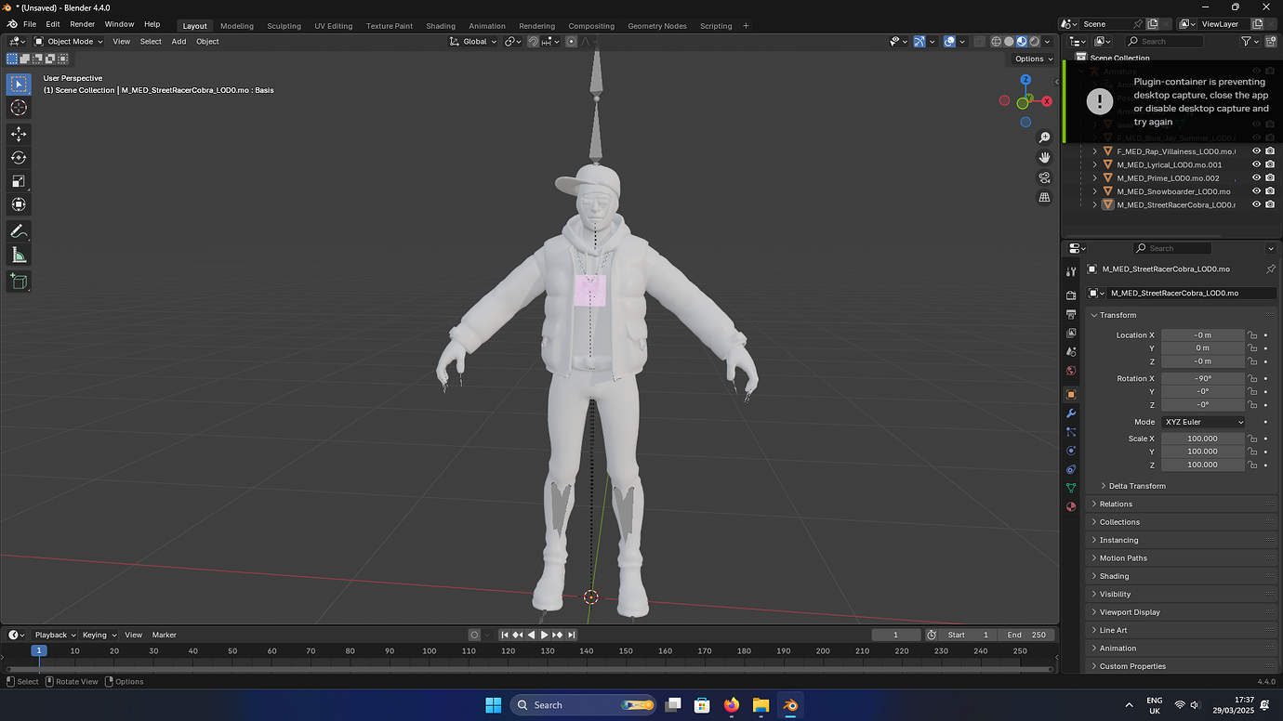Select the Add Cube tool
Image resolution: width=1283 pixels, height=721 pixels.
click(x=19, y=282)
